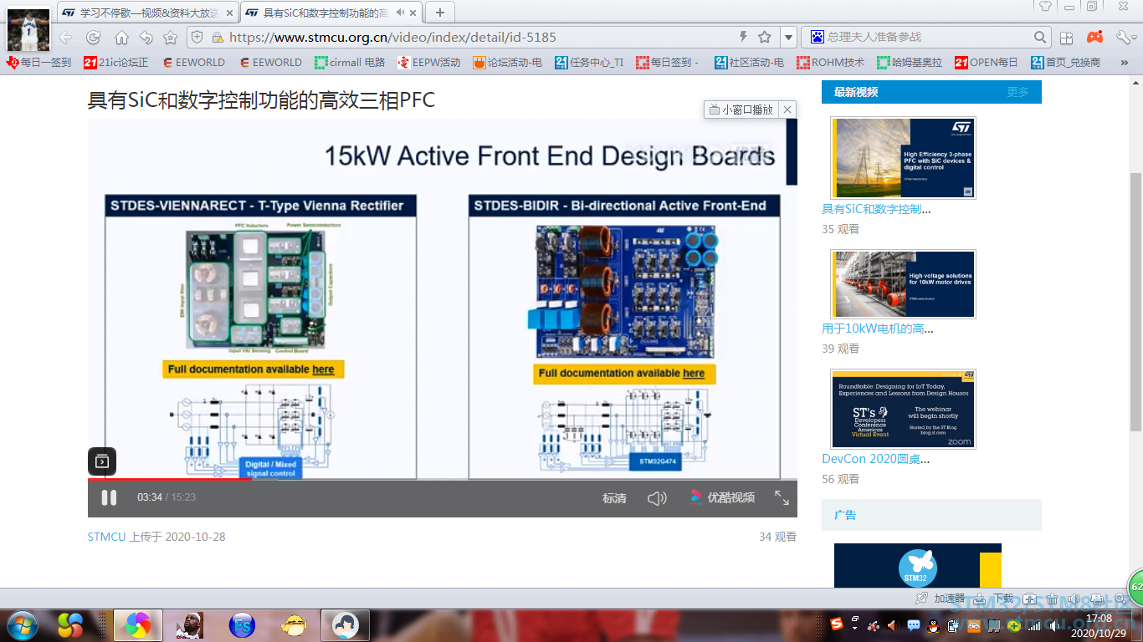Open the 任务中心_TI bookmark
The width and height of the screenshot is (1143, 642).
pos(589,62)
